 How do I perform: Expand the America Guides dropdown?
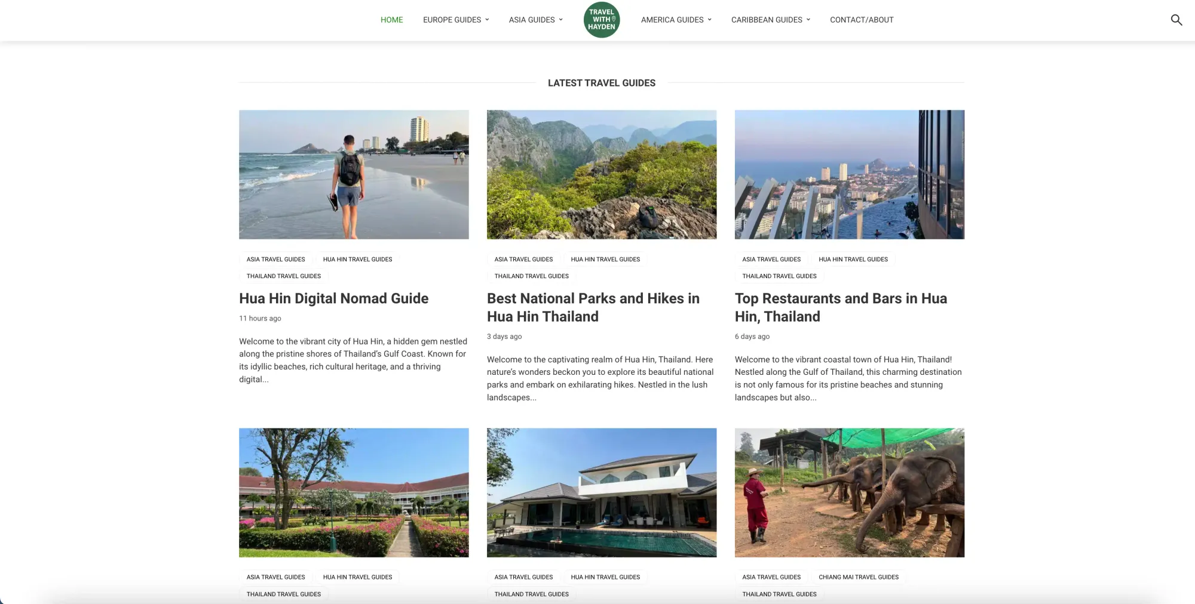pos(676,20)
